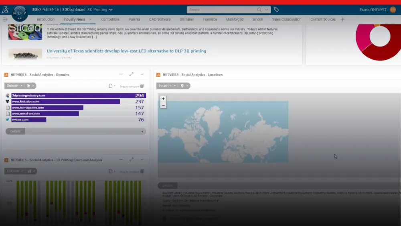
Task: Click Domains export document icon
Action: tap(111, 86)
